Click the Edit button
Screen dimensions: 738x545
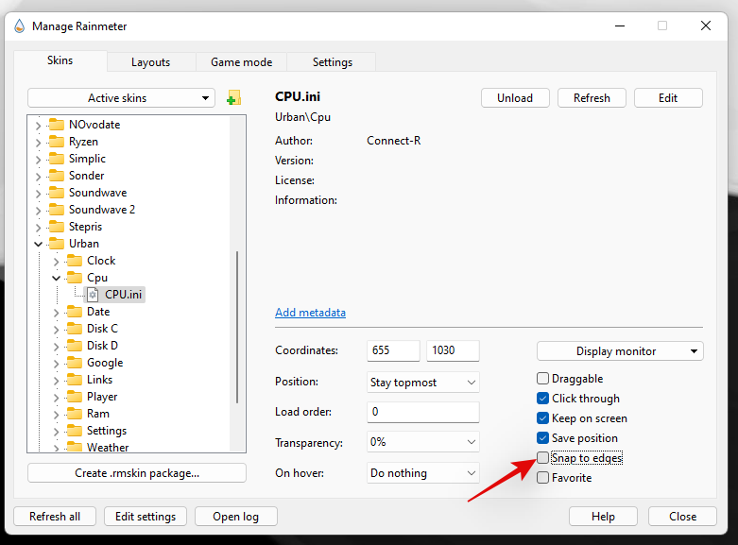(x=668, y=98)
